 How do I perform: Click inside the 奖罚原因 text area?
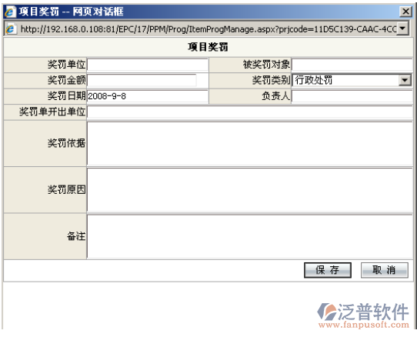pos(250,190)
